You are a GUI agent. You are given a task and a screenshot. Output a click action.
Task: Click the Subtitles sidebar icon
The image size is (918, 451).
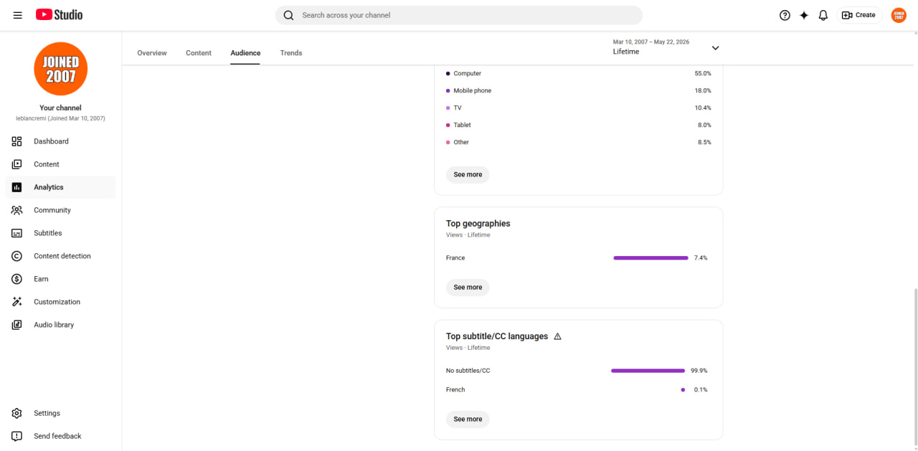16,233
